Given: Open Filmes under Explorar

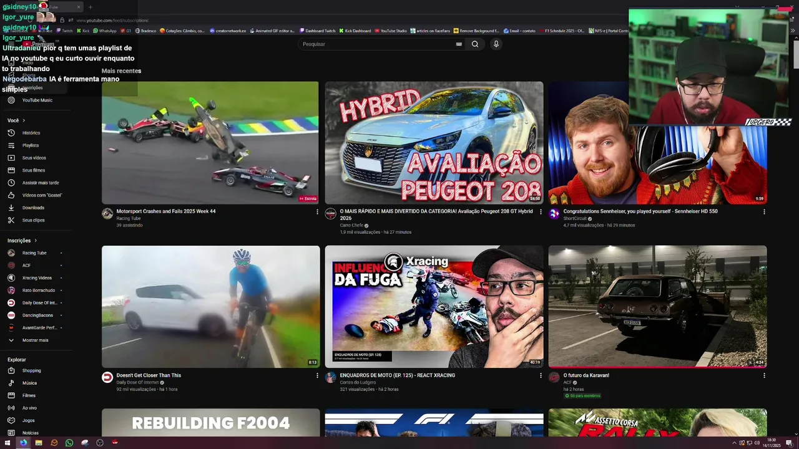Looking at the screenshot, I should [29, 395].
